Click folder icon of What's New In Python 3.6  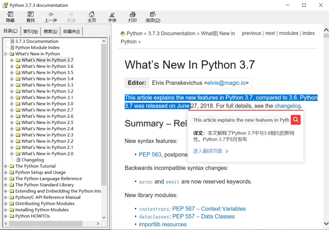(x=18, y=66)
